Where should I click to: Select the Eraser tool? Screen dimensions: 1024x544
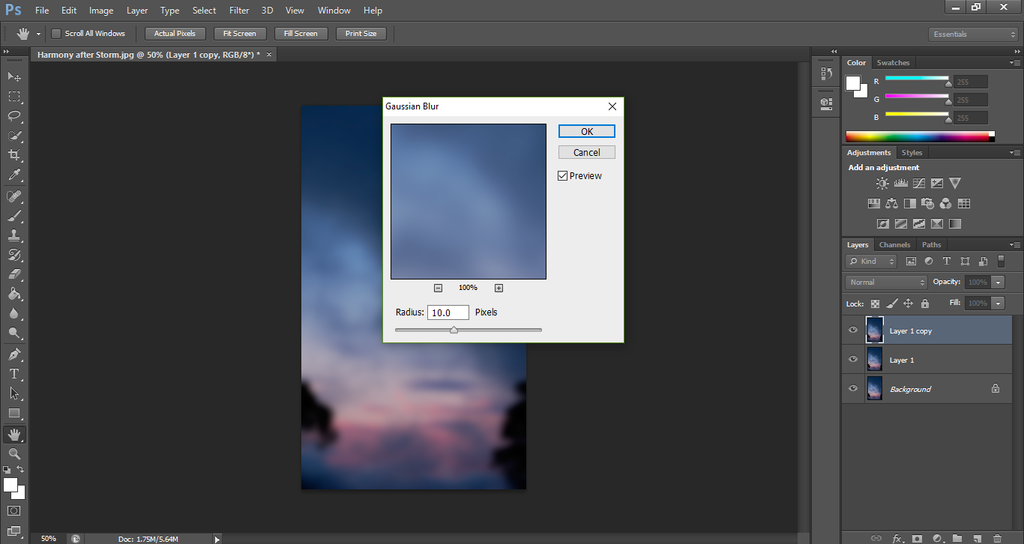tap(14, 275)
